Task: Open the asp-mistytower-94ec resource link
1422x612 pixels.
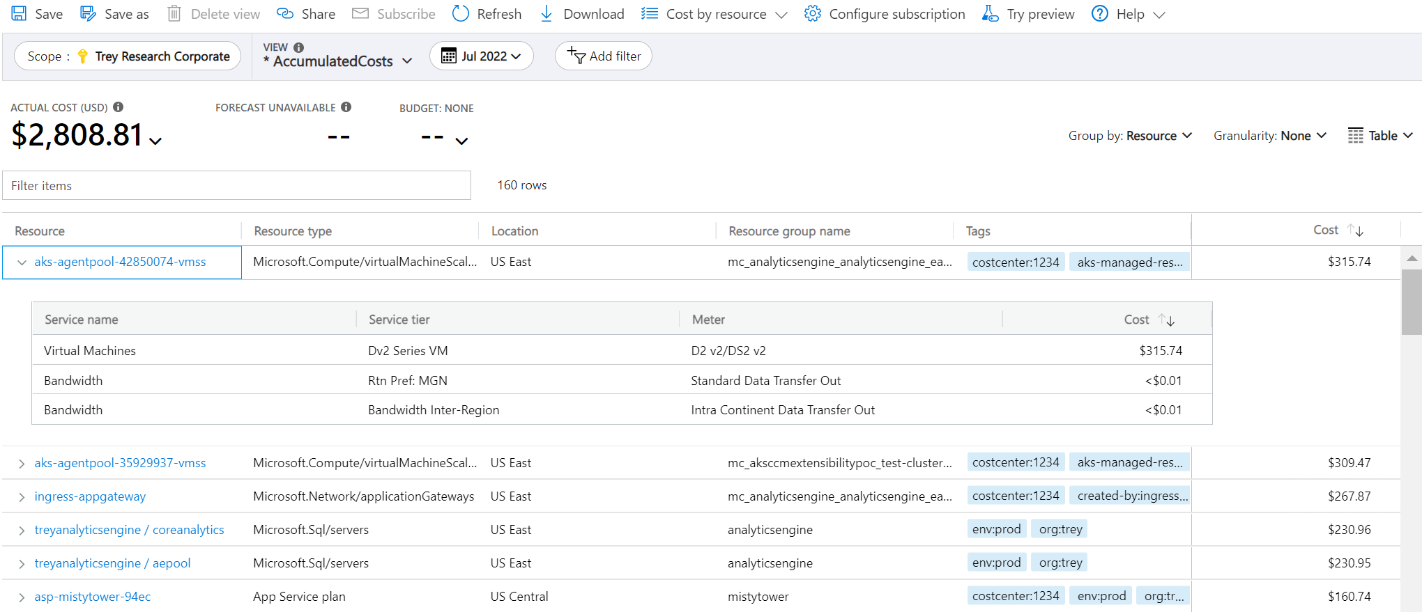Action: coord(93,597)
